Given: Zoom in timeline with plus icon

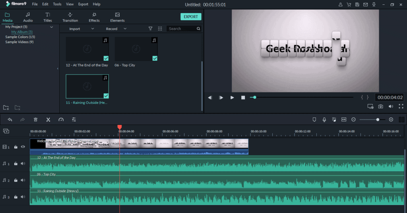Looking at the screenshot, I should pos(391,119).
